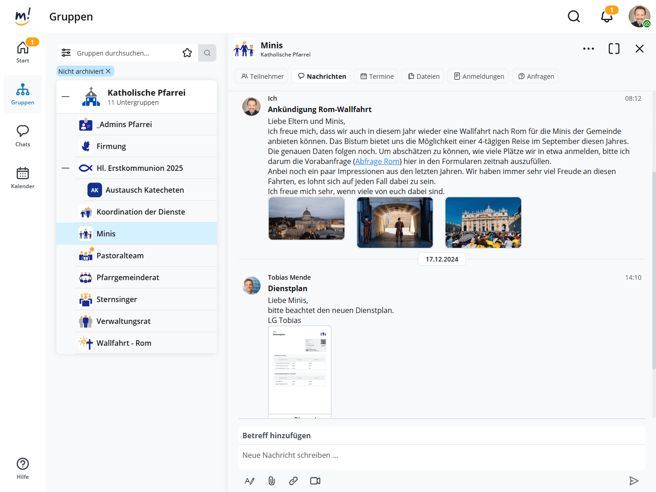This screenshot has height=492, width=656.
Task: Open the text formatting tool
Action: pyautogui.click(x=250, y=481)
